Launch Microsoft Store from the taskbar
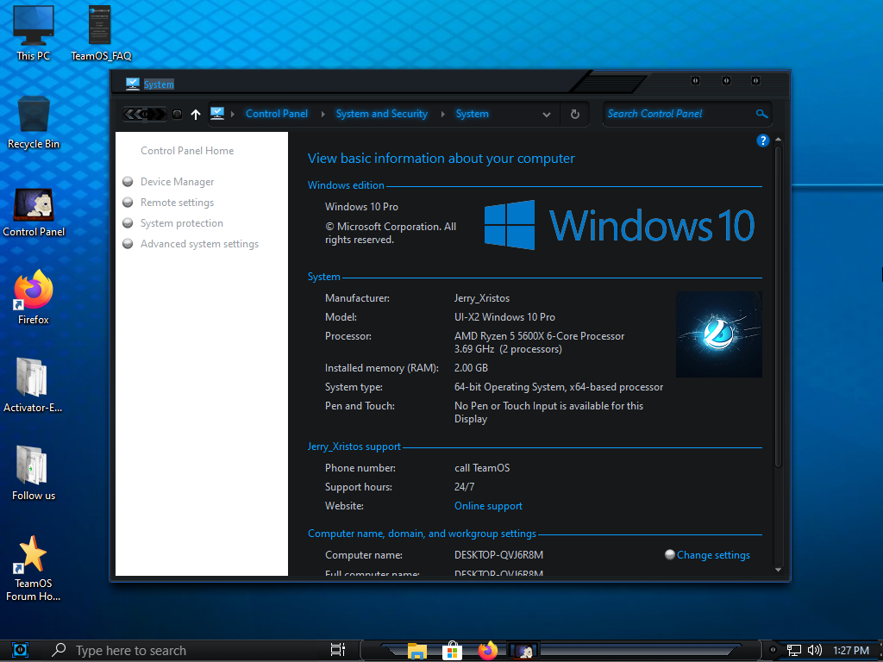The image size is (883, 662). [452, 651]
